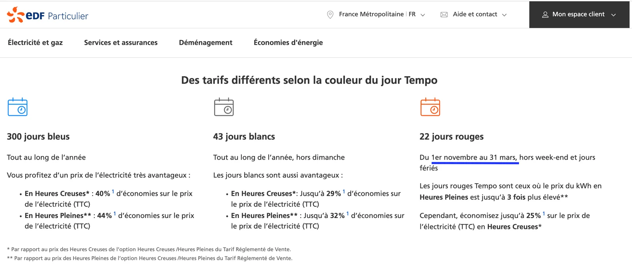Screen dimensions: 632x265
Task: Click footnote 1 beside 29% savings
Action: [344, 192]
